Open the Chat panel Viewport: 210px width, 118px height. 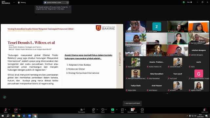pyautogui.click(x=94, y=110)
